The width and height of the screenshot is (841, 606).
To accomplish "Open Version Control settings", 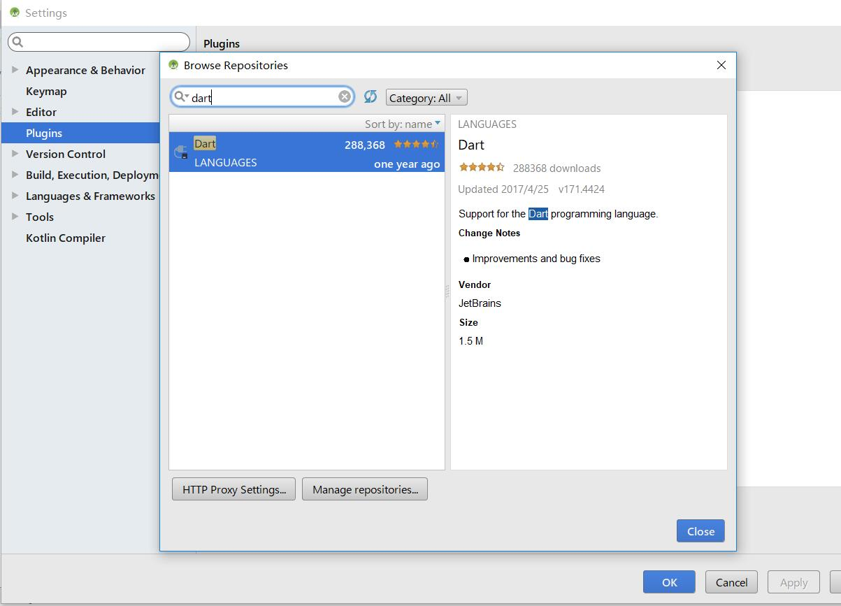I will pyautogui.click(x=66, y=154).
